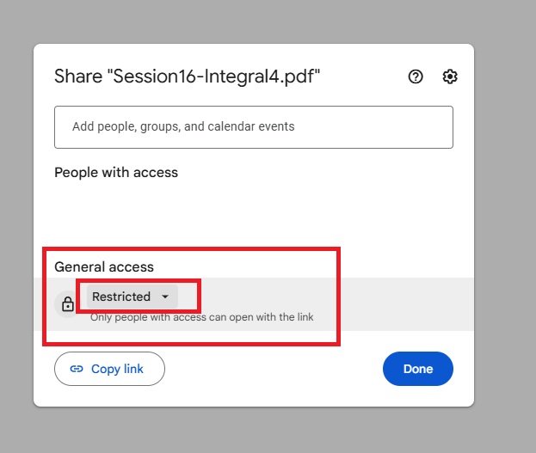Click the Share dialog title text
Image resolution: width=536 pixels, height=453 pixels.
pos(77,76)
